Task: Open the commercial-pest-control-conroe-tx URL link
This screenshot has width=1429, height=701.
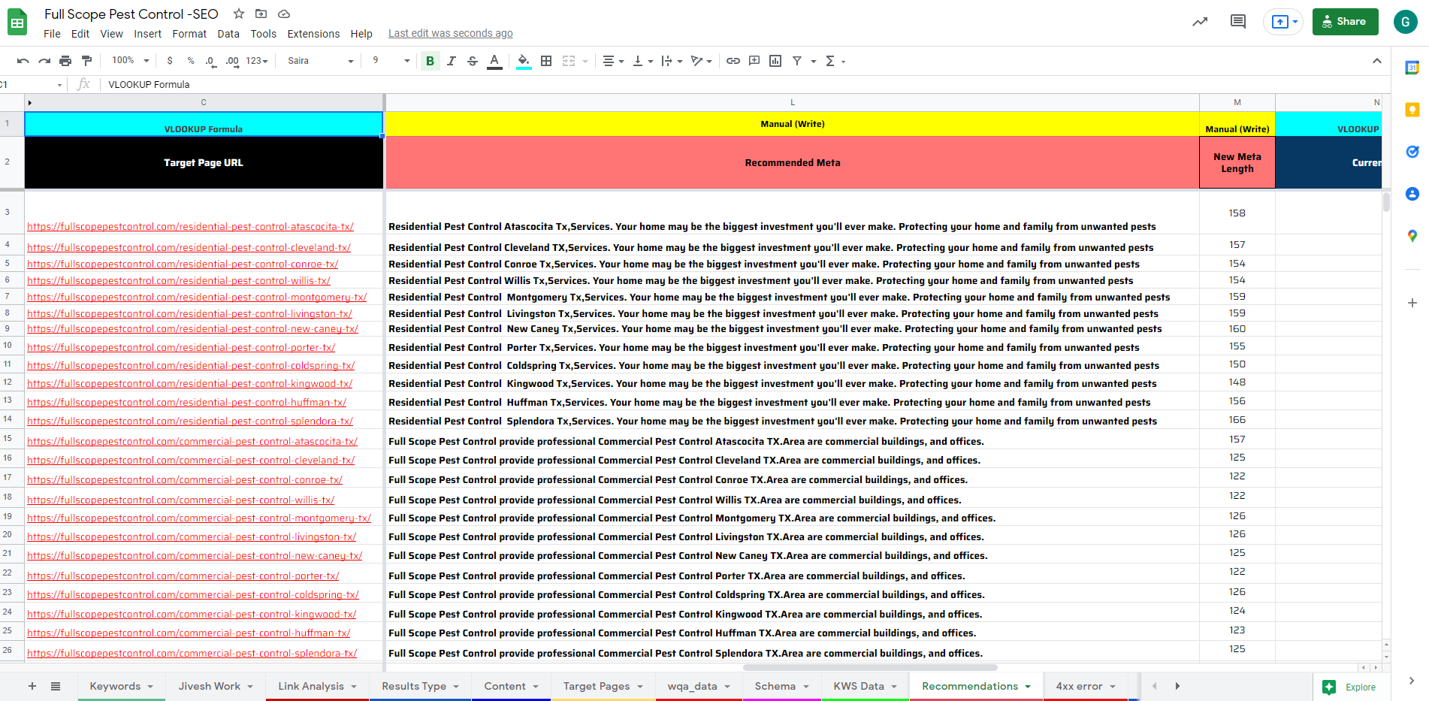Action: pos(185,479)
